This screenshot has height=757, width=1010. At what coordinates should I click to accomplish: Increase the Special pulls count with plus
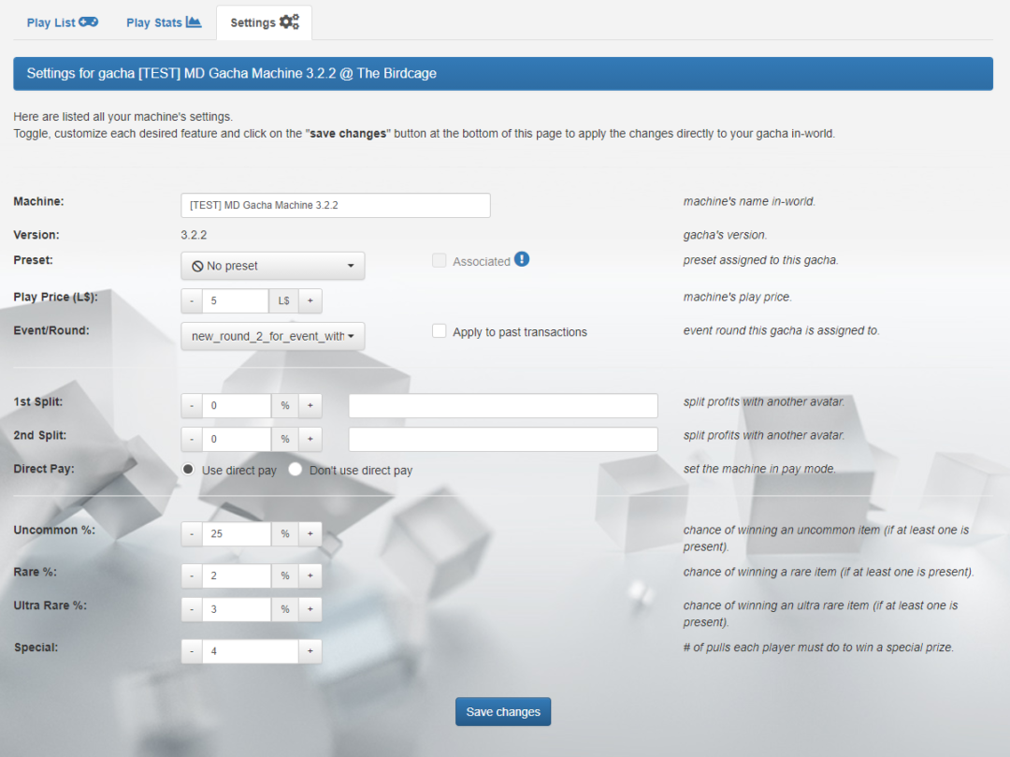pyautogui.click(x=310, y=650)
